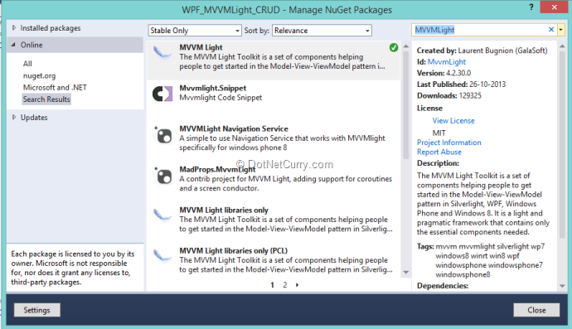Open the search box history dropdown arrow
Image resolution: width=572 pixels, height=329 pixels.
[560, 30]
